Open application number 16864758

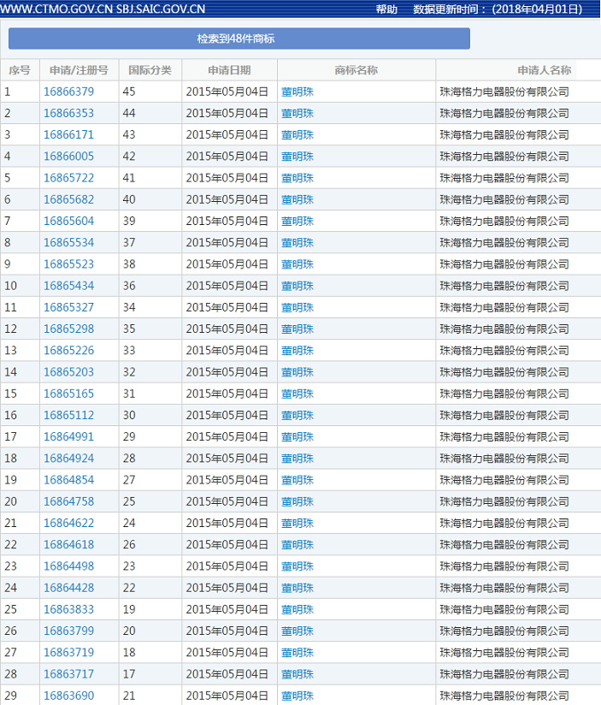click(x=68, y=501)
